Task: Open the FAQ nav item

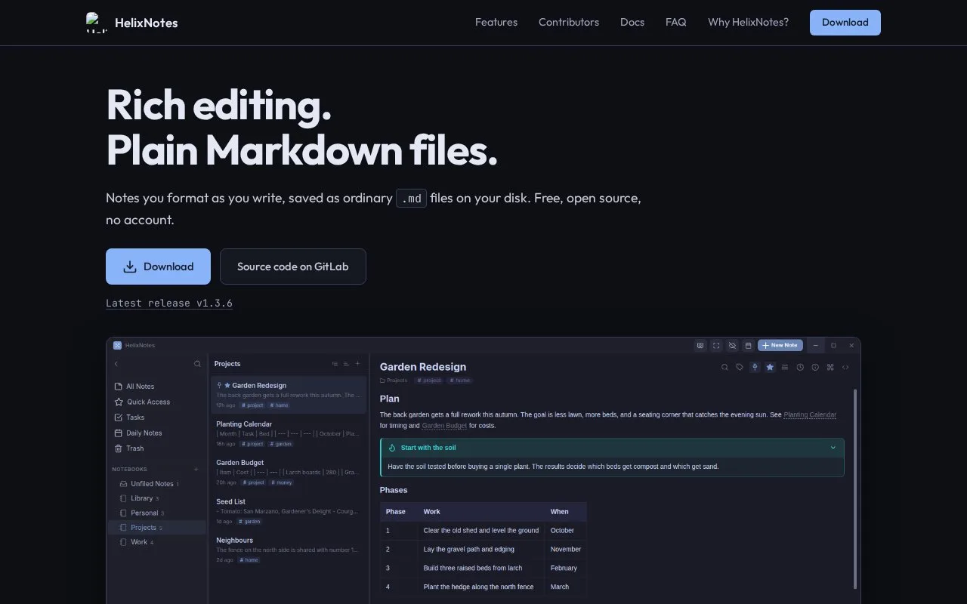Action: tap(676, 23)
